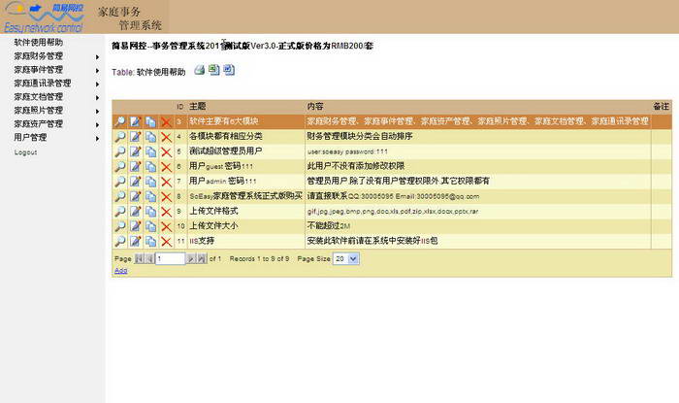Edit record ID 3 pencil icon
The image size is (679, 403).
(x=135, y=121)
